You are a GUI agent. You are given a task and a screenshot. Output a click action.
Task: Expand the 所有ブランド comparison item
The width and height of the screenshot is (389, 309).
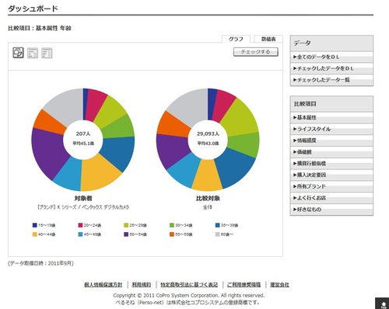tap(331, 186)
